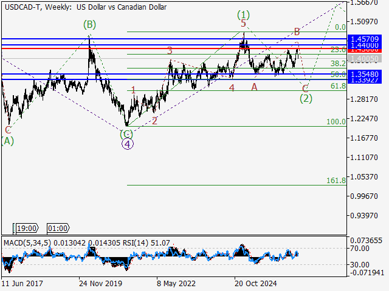Click the 1.11070 price axis value
Screen dimensions: 389x291
coord(364,158)
